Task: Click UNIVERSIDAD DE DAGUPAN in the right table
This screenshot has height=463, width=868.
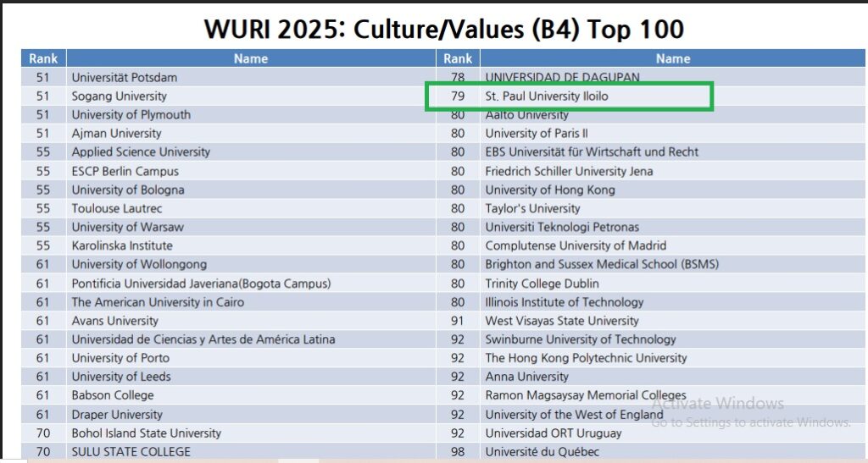Action: (563, 77)
